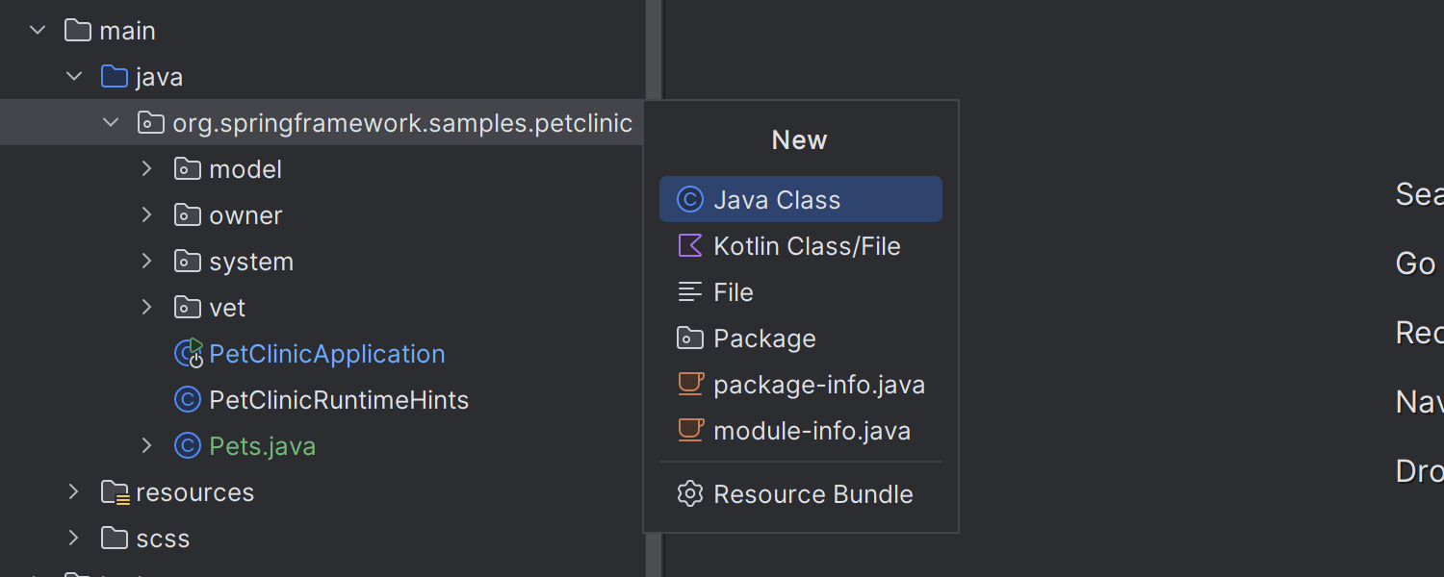Select the java source folder
1444x577 pixels.
click(159, 76)
